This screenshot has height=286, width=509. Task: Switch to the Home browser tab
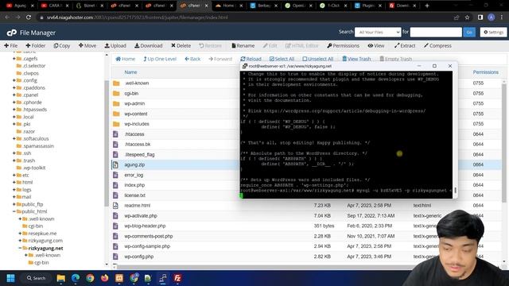click(x=228, y=6)
